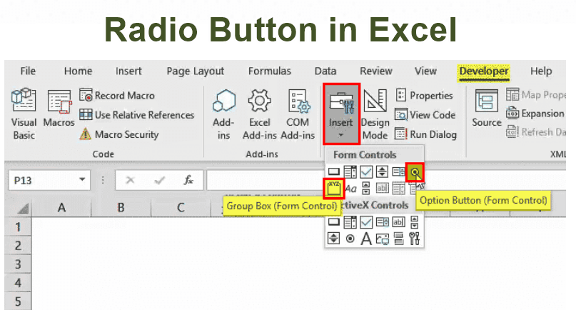Select Label form control (Aa)
Image resolution: width=576 pixels, height=310 pixels.
point(351,189)
